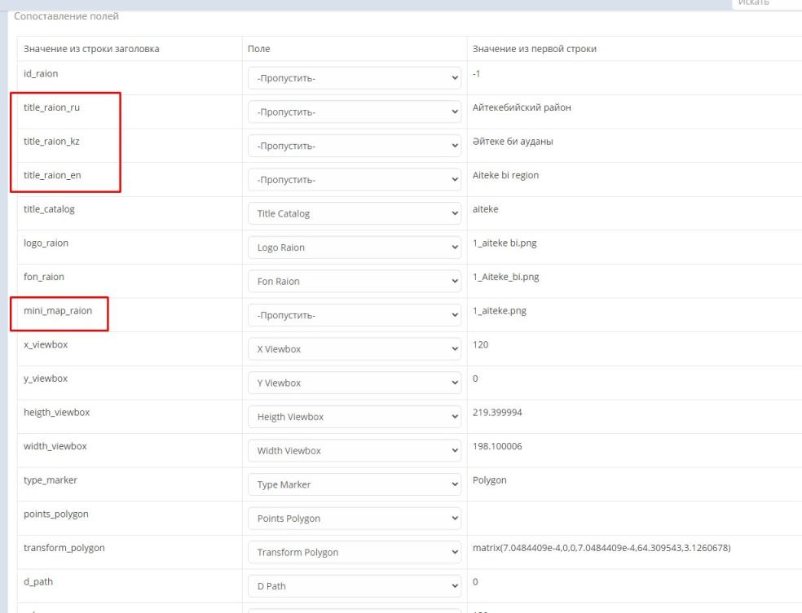Open the Fon Raion field selector
This screenshot has height=613, width=802.
[355, 282]
